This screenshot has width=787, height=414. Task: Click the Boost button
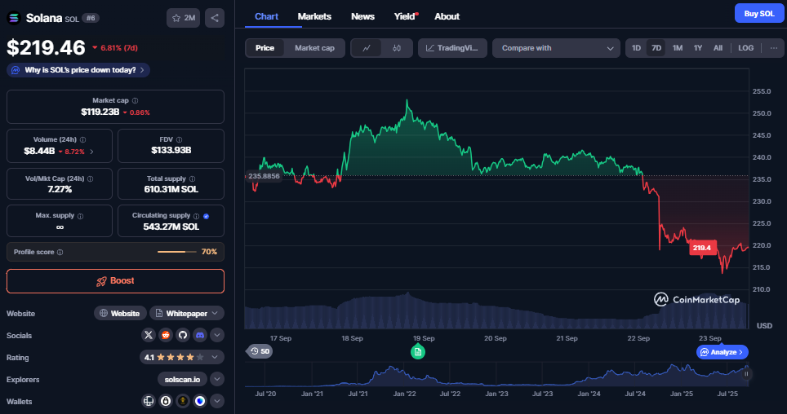(x=115, y=280)
